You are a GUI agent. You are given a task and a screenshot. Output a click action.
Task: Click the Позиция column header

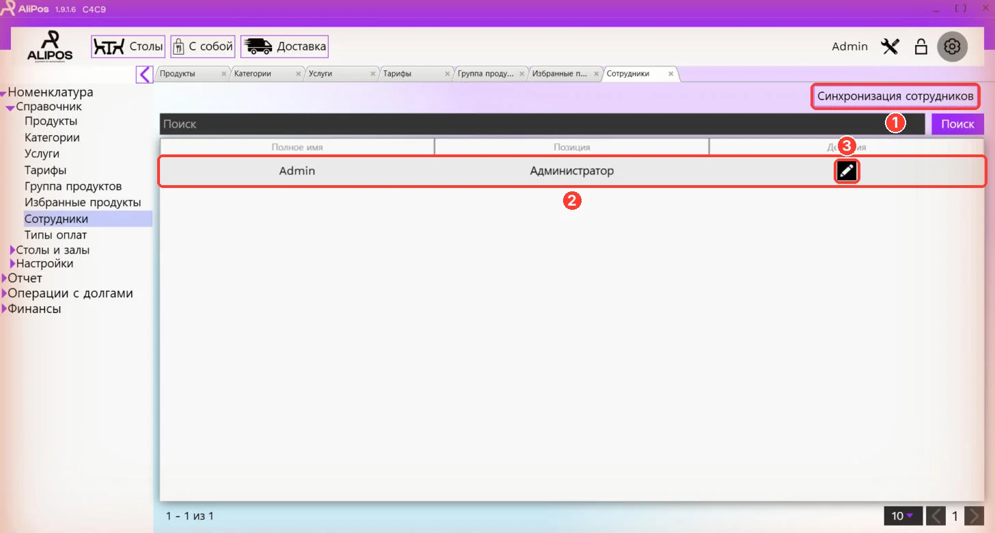[x=572, y=147]
